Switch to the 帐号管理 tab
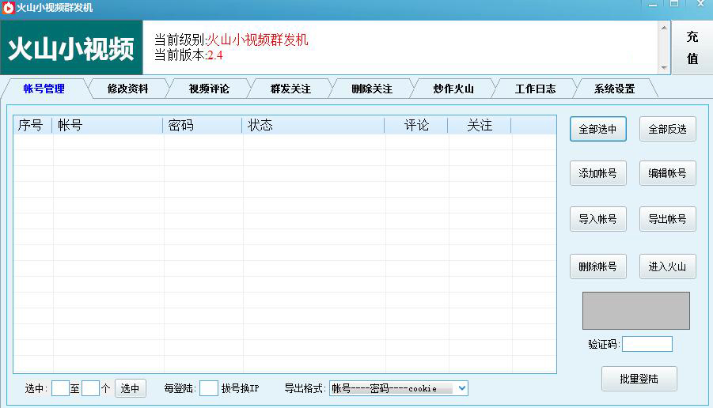 point(44,89)
